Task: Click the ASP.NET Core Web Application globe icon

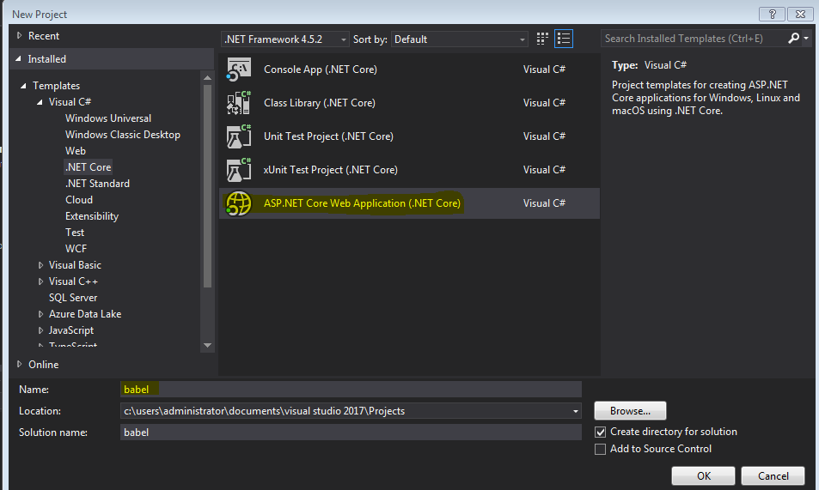Action: tap(239, 203)
